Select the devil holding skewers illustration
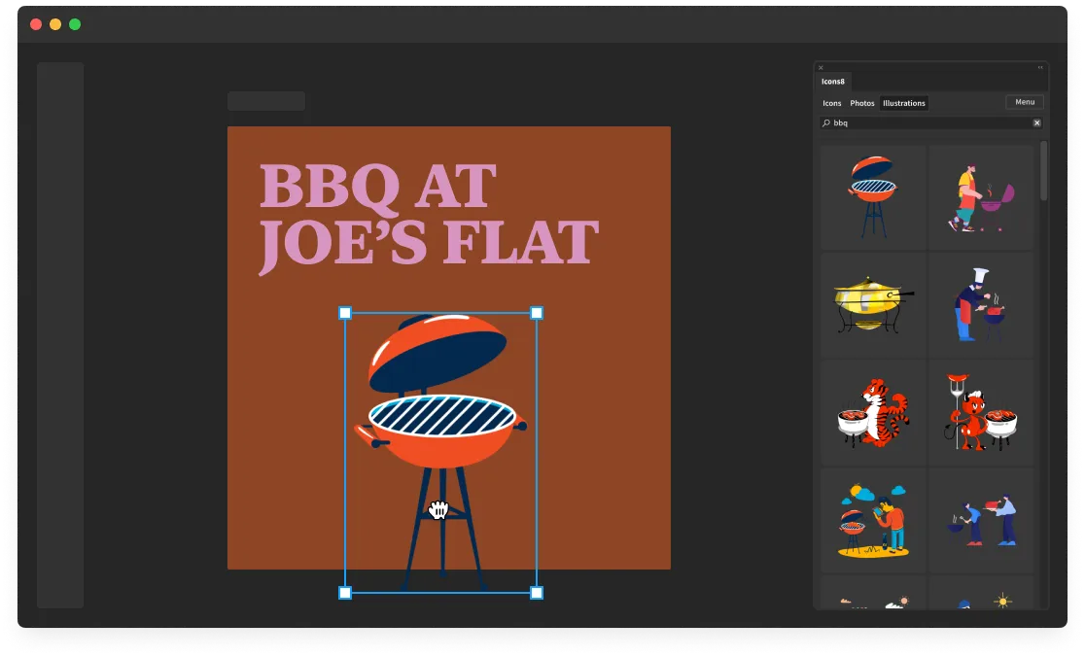This screenshot has height=657, width=1085. (x=981, y=413)
